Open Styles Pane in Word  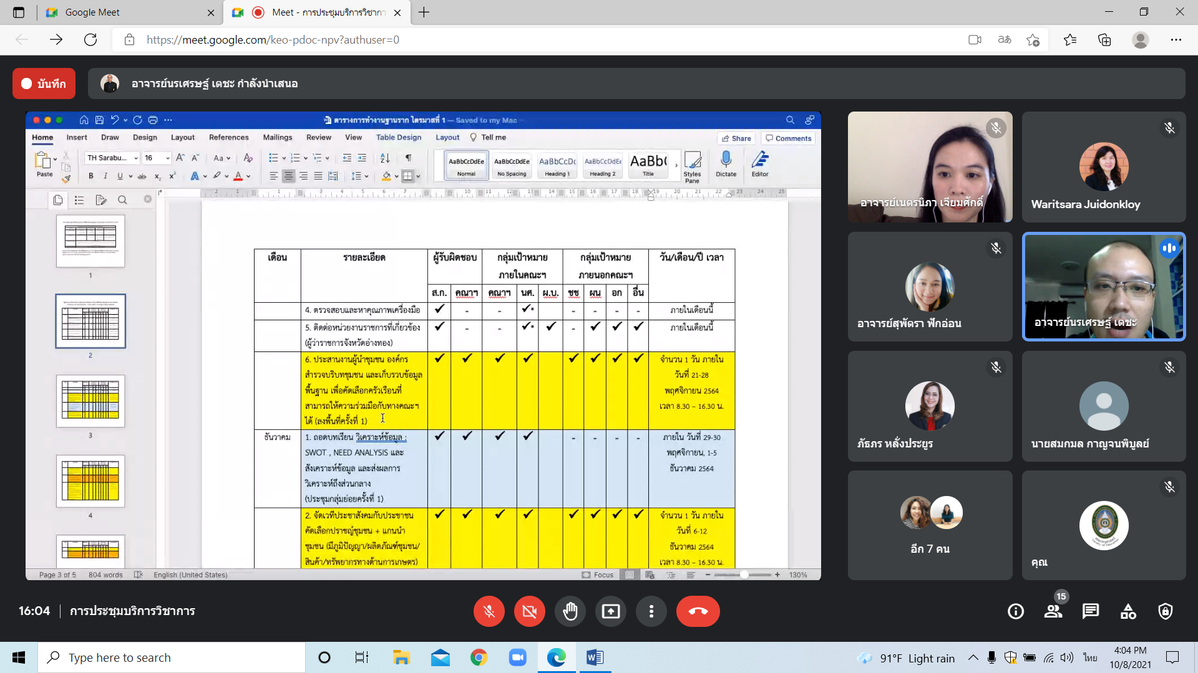coord(692,167)
